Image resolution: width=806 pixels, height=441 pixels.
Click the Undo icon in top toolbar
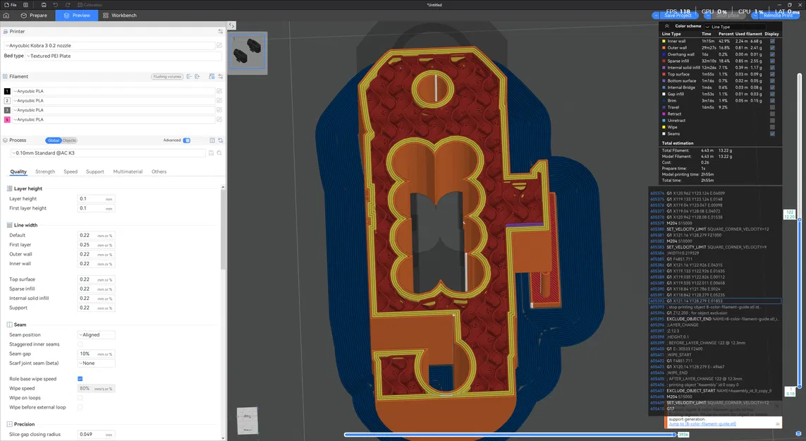pyautogui.click(x=55, y=4)
